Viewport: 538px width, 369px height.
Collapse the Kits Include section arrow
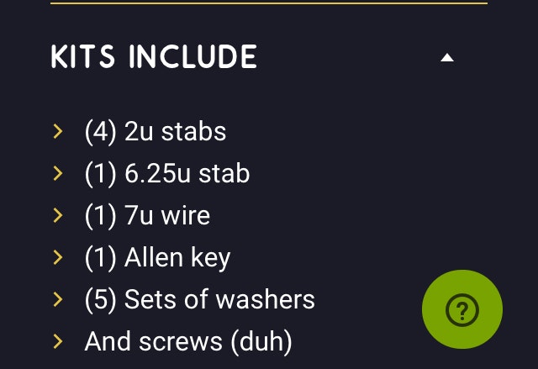[x=447, y=58]
